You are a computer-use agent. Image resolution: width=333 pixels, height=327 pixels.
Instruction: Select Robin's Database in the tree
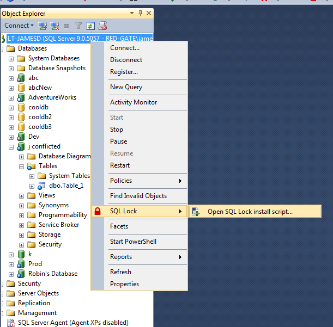[52, 274]
